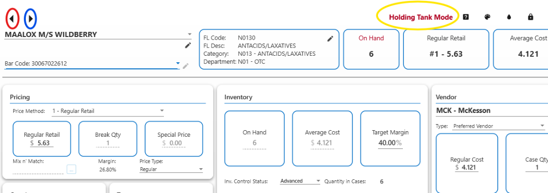Click header Average Cost 4.121 card

[x=521, y=49]
